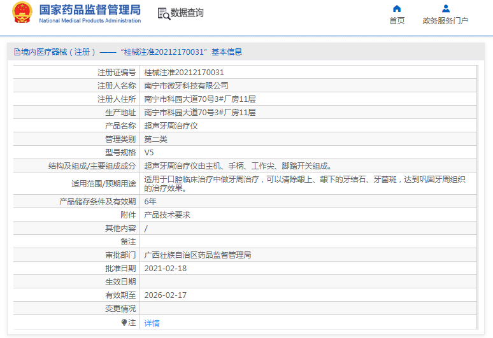The image size is (493, 338).
Task: Click the document icon before 境内医疗器械
Action: pos(16,52)
